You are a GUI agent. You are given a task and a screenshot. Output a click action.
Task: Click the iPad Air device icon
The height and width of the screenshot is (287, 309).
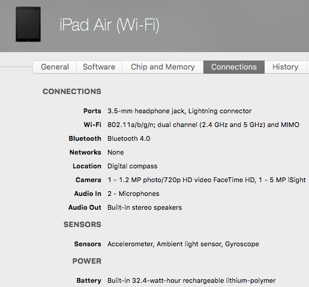28,24
